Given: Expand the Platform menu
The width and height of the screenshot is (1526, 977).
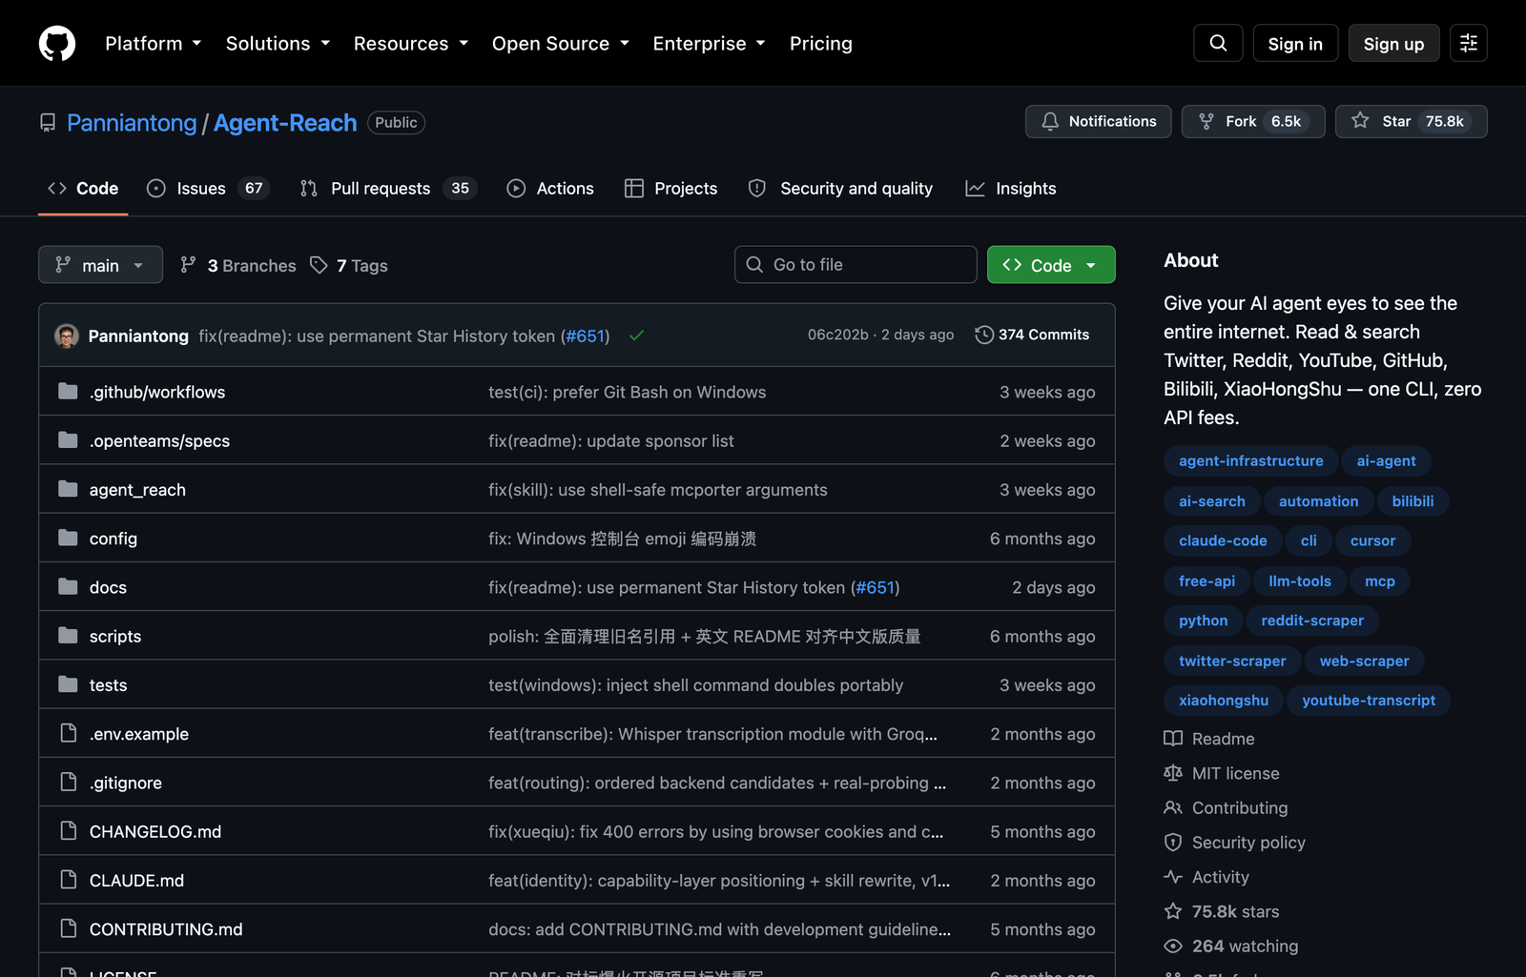Looking at the screenshot, I should (x=154, y=44).
